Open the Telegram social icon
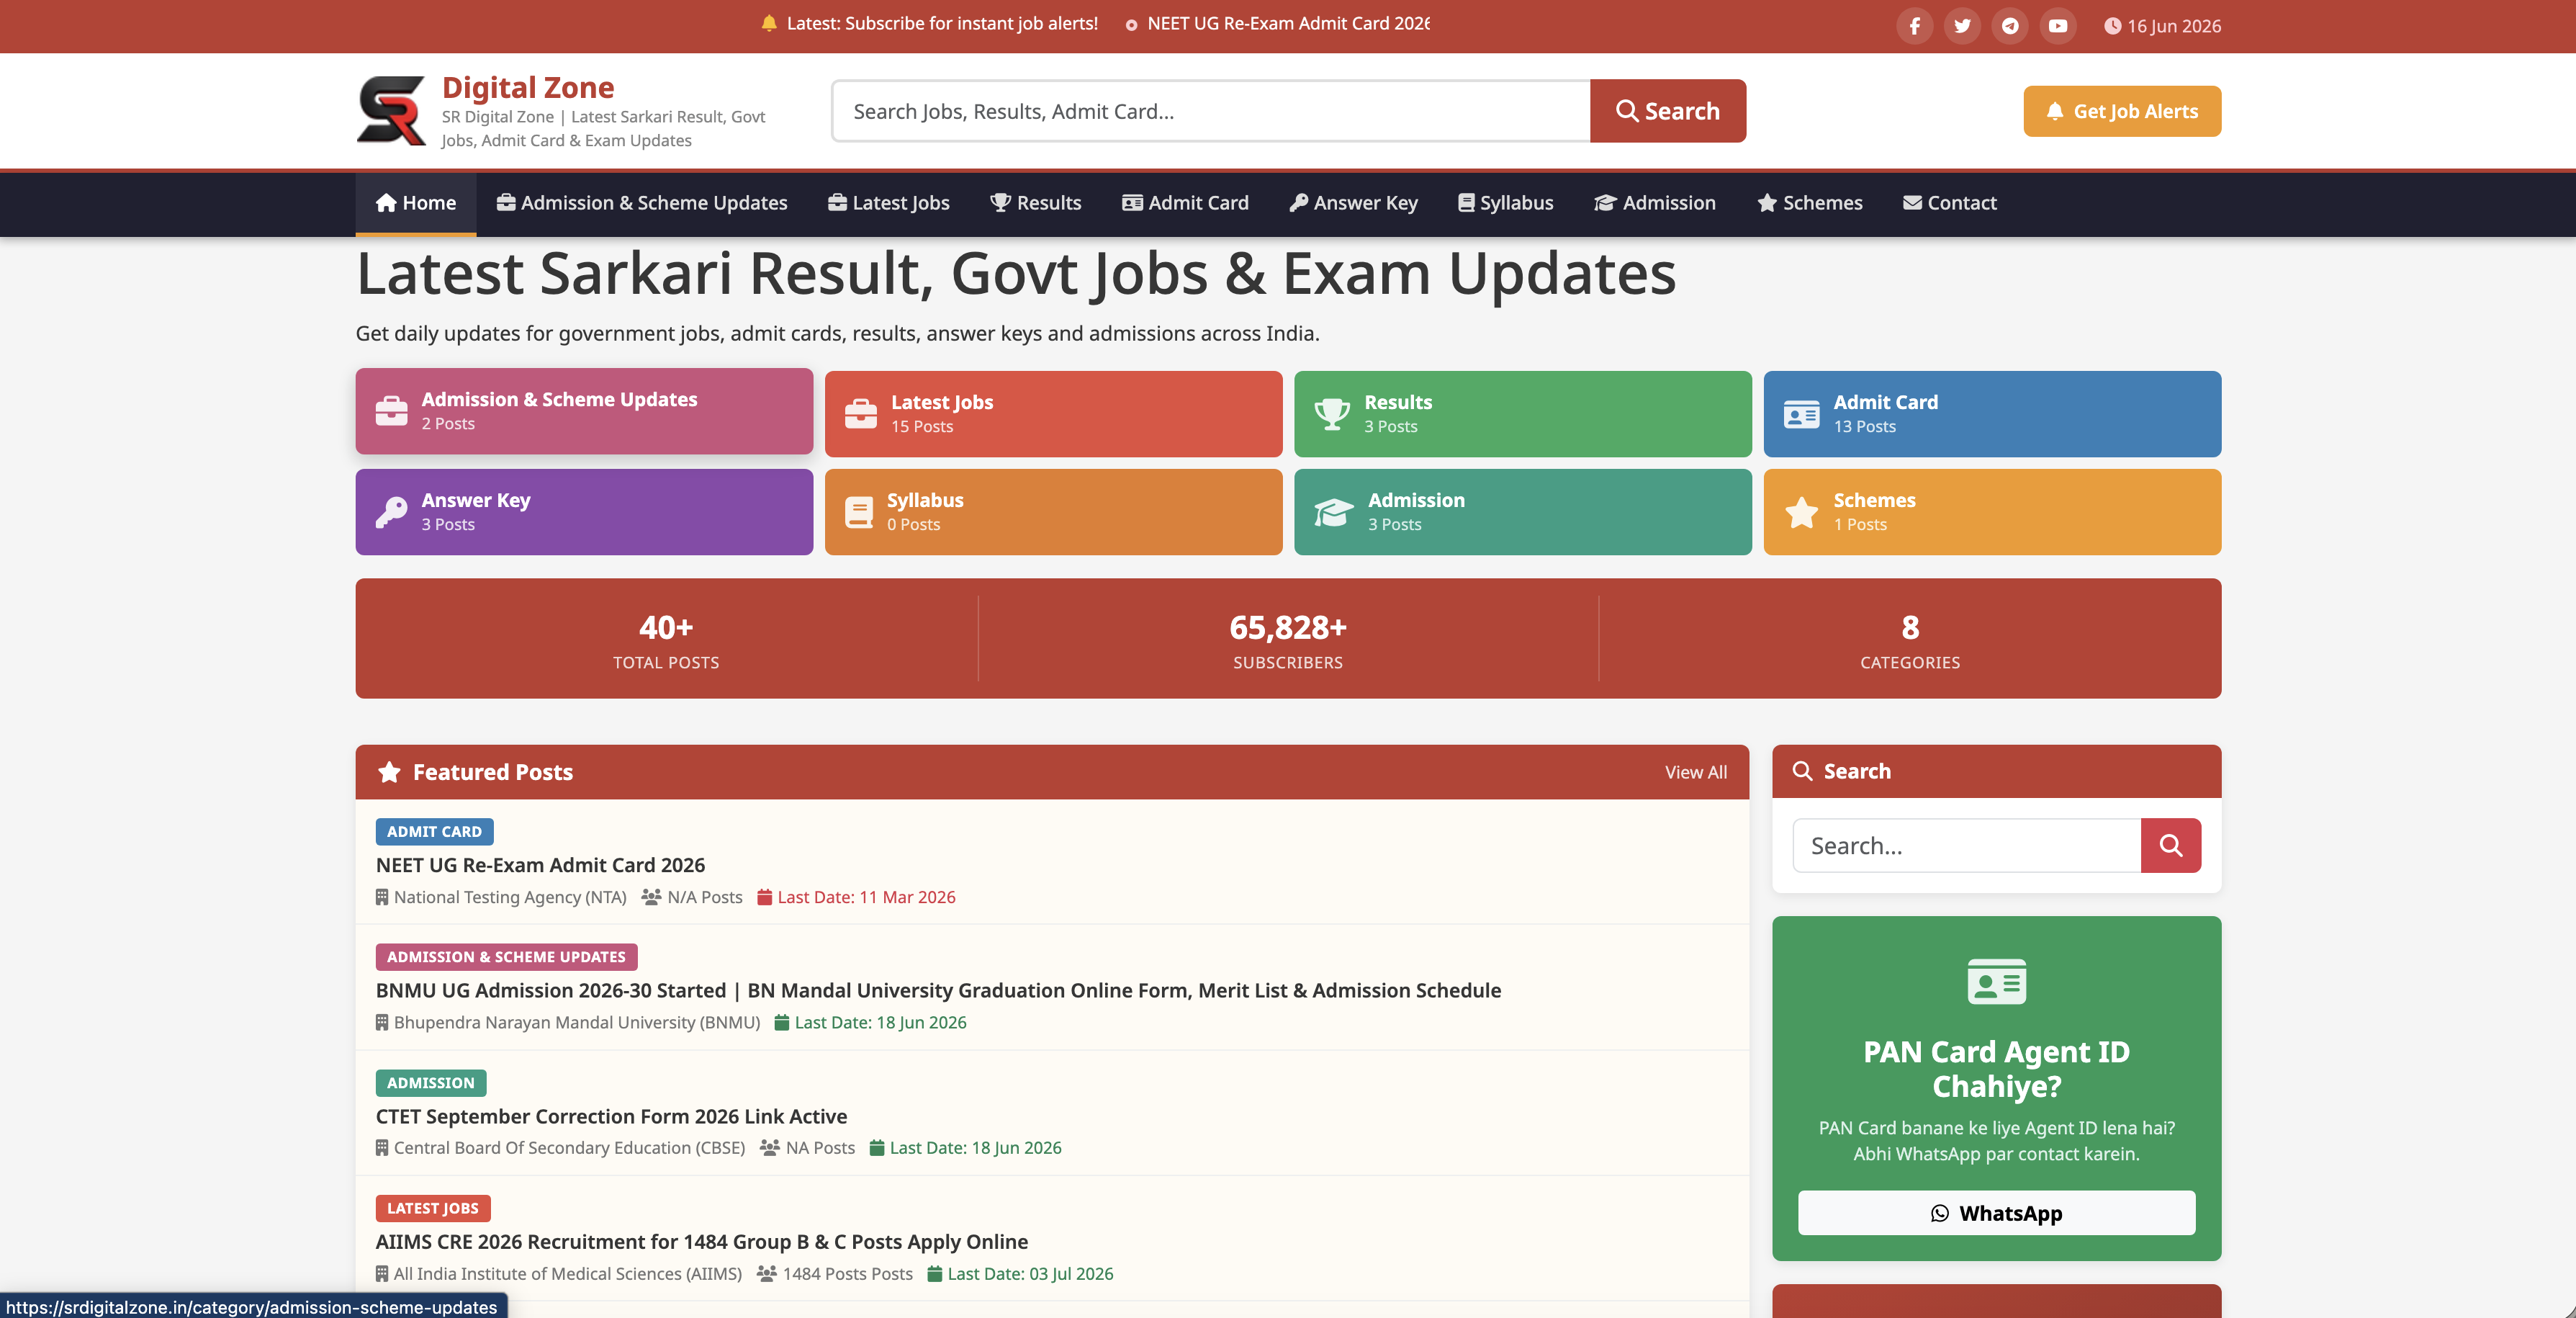Image resolution: width=2576 pixels, height=1318 pixels. pyautogui.click(x=2010, y=26)
